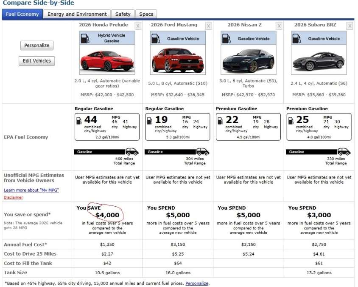Click the $42 cost to fill tank
The image size is (358, 287).
coord(107,263)
